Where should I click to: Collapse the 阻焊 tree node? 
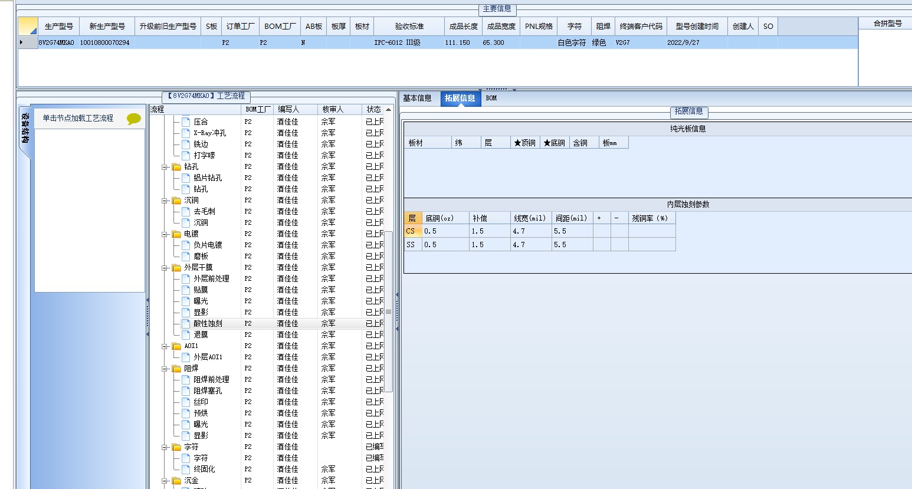pyautogui.click(x=165, y=369)
